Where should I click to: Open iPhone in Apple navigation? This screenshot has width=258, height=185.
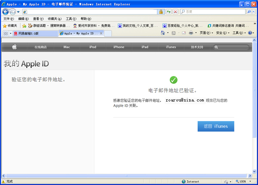119,47
